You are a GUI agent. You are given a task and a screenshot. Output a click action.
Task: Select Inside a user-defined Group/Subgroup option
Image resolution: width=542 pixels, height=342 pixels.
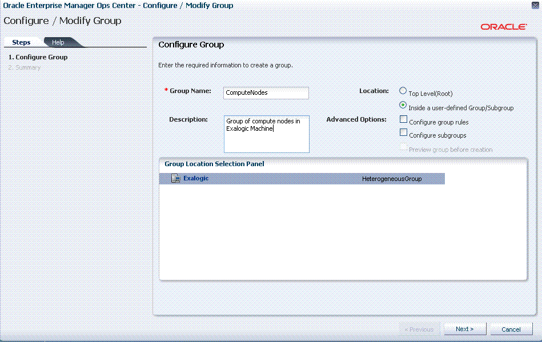tap(403, 104)
